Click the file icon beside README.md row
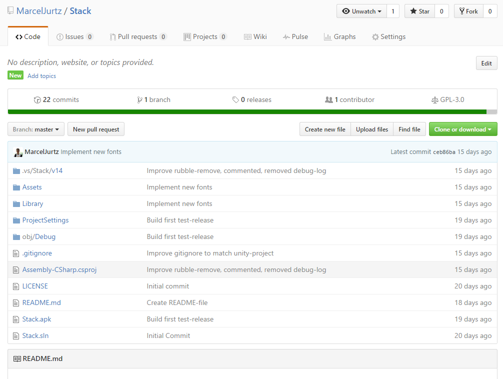This screenshot has width=503, height=379. (16, 303)
